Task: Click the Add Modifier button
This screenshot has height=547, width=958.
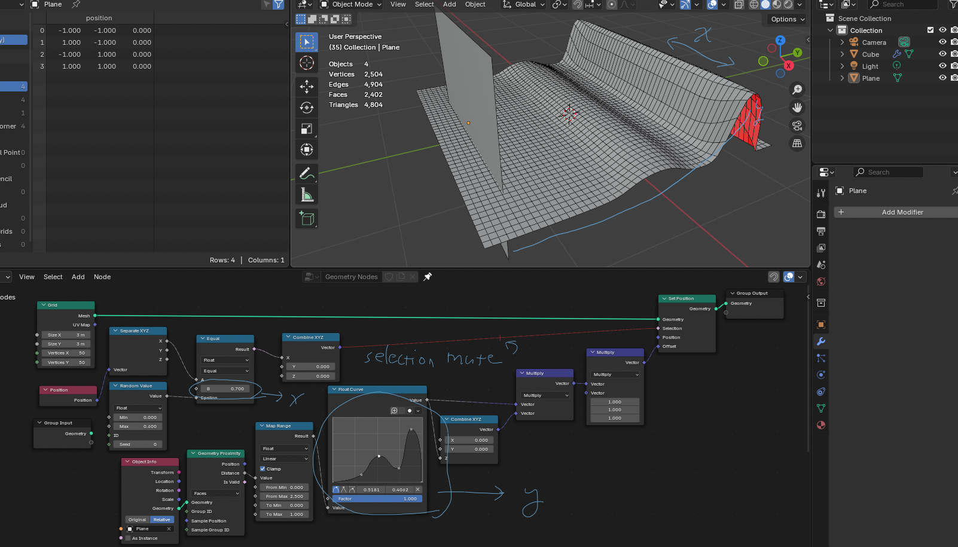Action: coord(902,212)
